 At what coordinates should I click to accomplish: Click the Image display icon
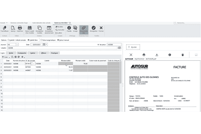(x=75, y=28)
